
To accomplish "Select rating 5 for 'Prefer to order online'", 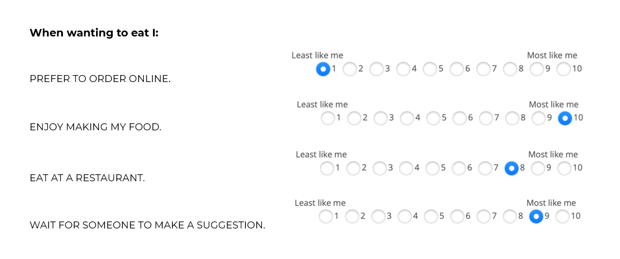I will [x=429, y=69].
